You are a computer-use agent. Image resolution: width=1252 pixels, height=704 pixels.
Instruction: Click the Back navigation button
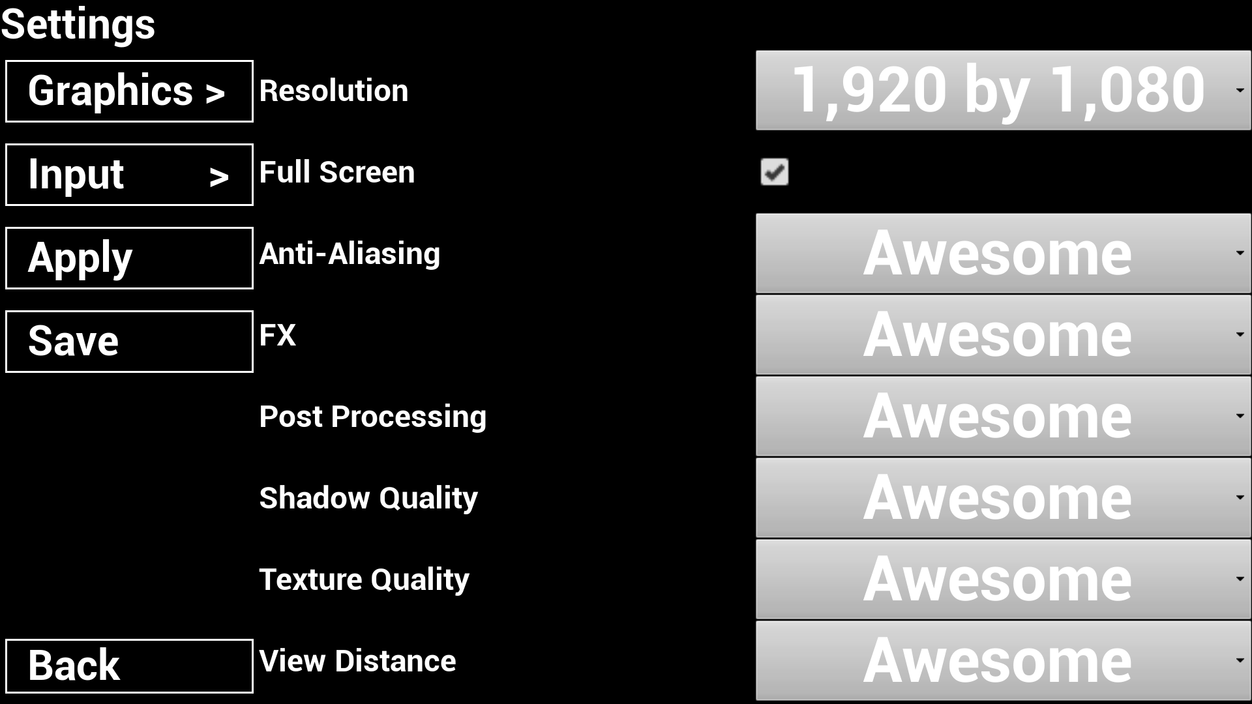coord(129,666)
